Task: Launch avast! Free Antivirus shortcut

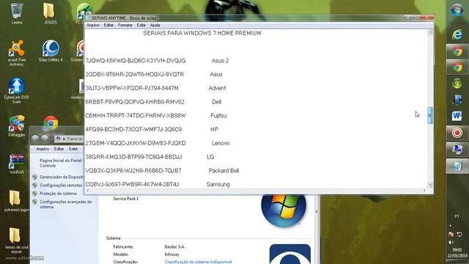Action: [x=16, y=53]
